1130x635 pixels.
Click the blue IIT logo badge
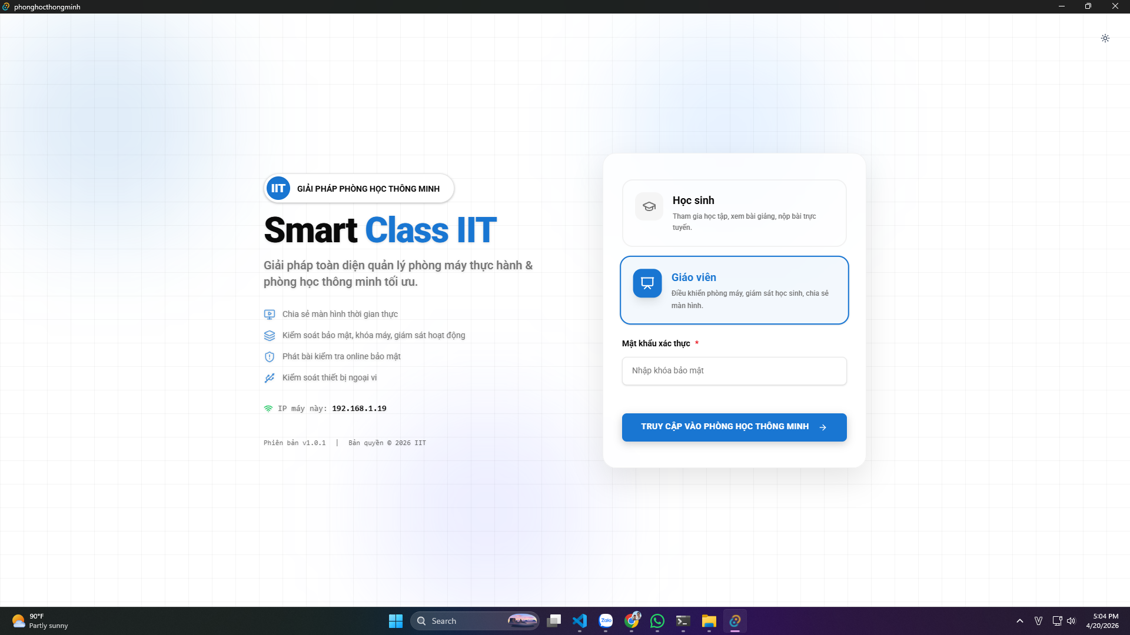pos(278,189)
